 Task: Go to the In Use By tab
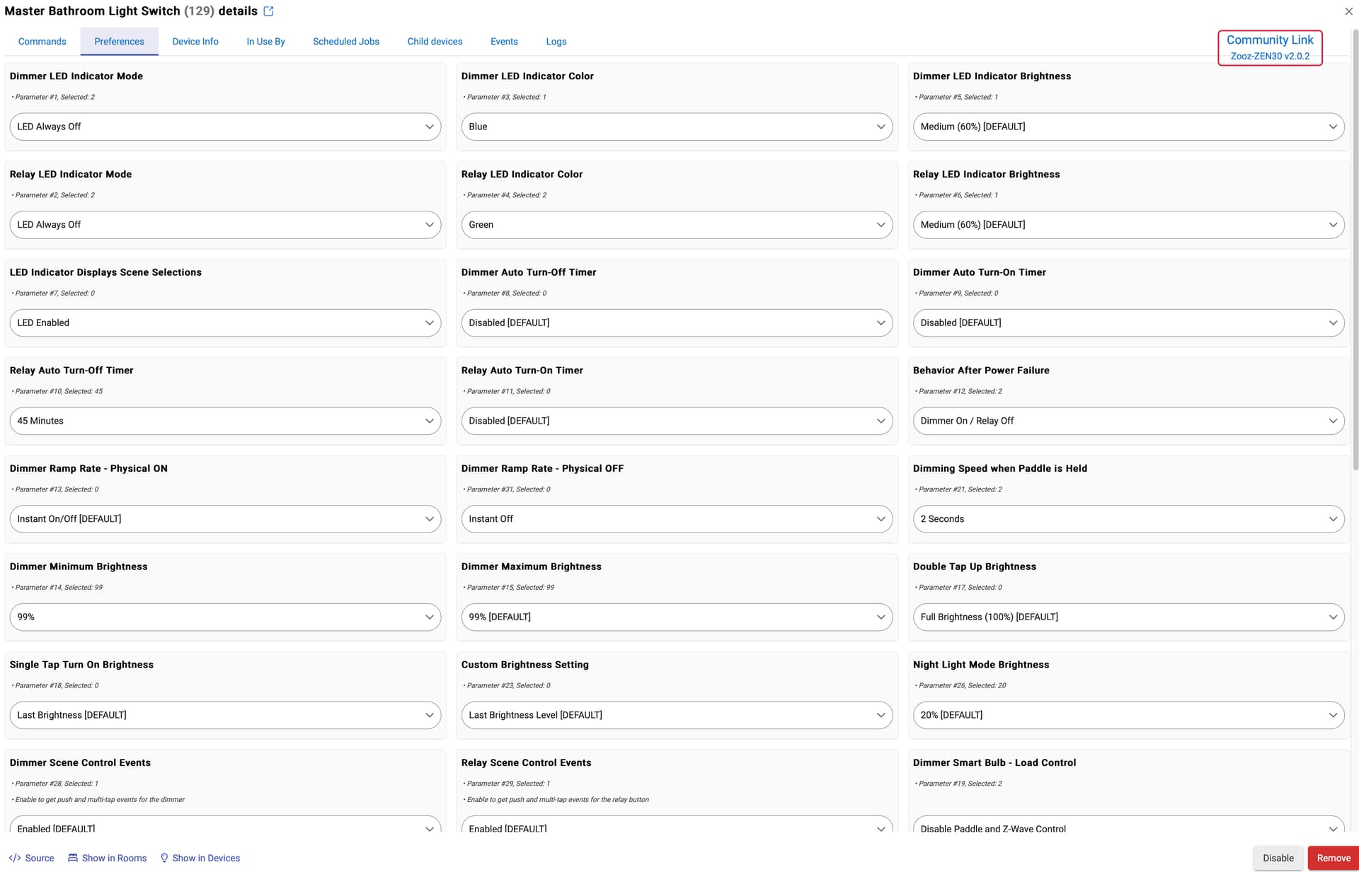[x=265, y=42]
